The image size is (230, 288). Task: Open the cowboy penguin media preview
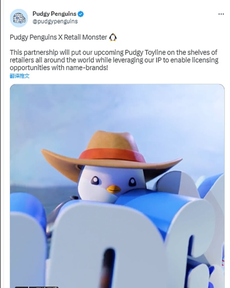tap(117, 186)
